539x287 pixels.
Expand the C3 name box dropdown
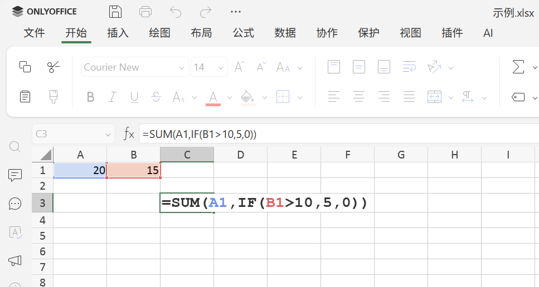click(108, 134)
